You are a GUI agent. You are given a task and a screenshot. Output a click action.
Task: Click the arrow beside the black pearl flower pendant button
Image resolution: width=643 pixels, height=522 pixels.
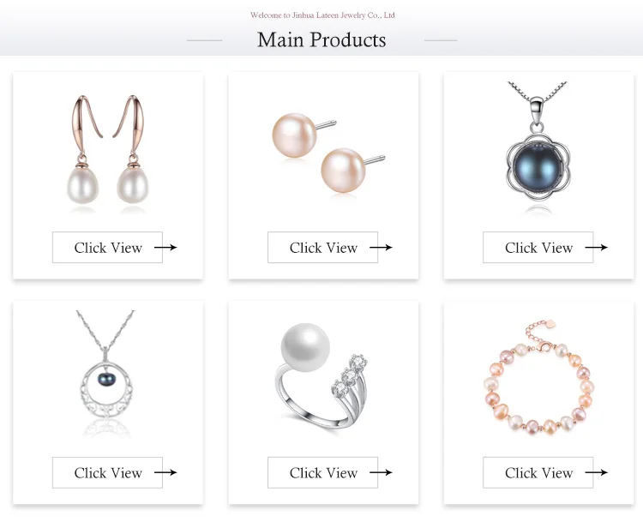pyautogui.click(x=596, y=247)
